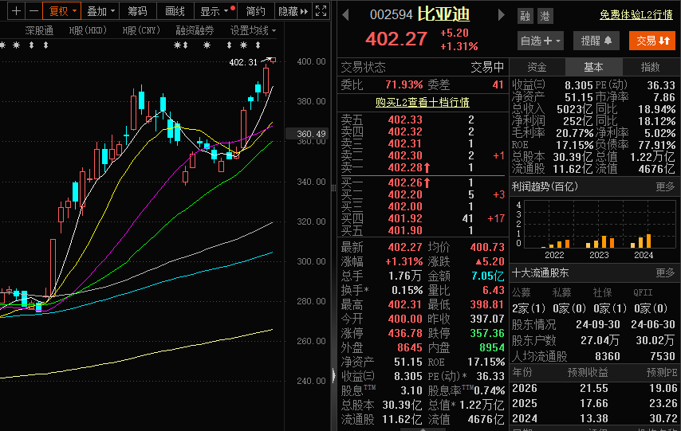Zoom in the chart with plus icon
The width and height of the screenshot is (681, 431).
tap(15, 11)
